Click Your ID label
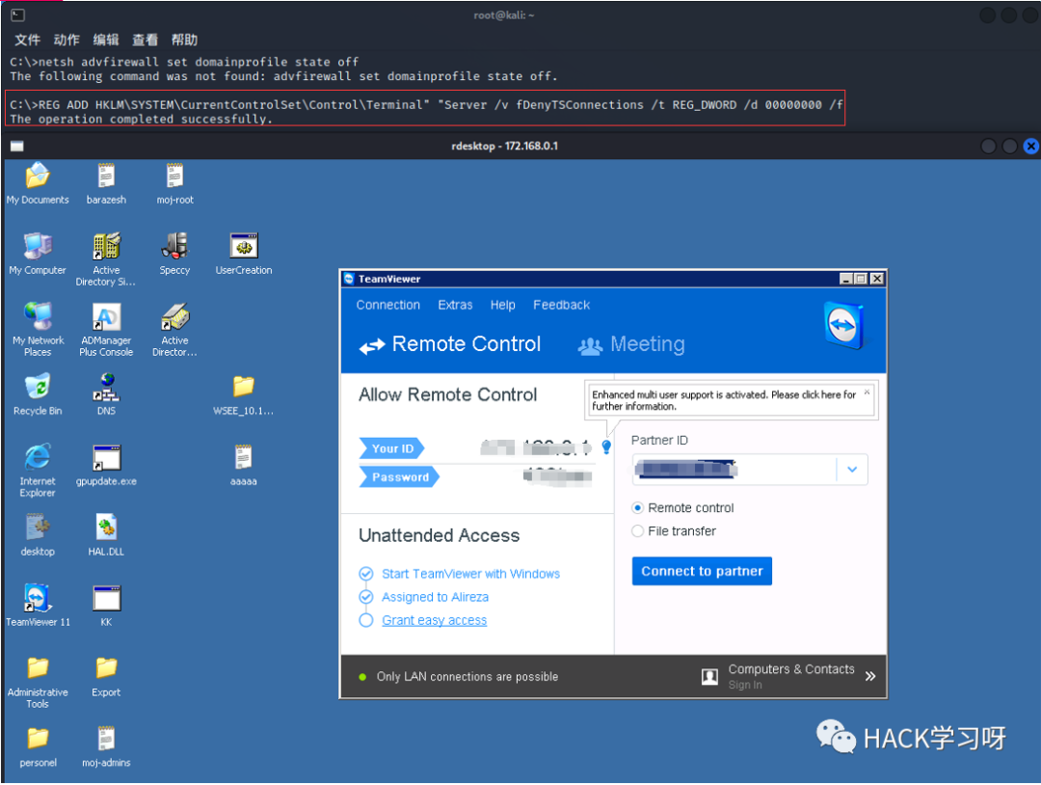 coord(391,448)
